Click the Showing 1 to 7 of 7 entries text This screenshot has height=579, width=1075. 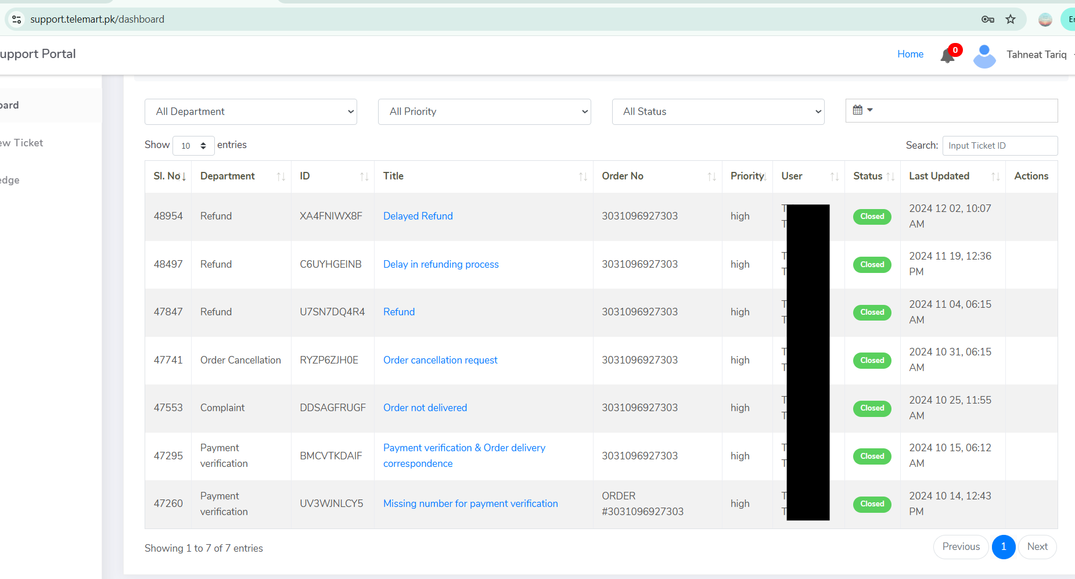click(204, 548)
